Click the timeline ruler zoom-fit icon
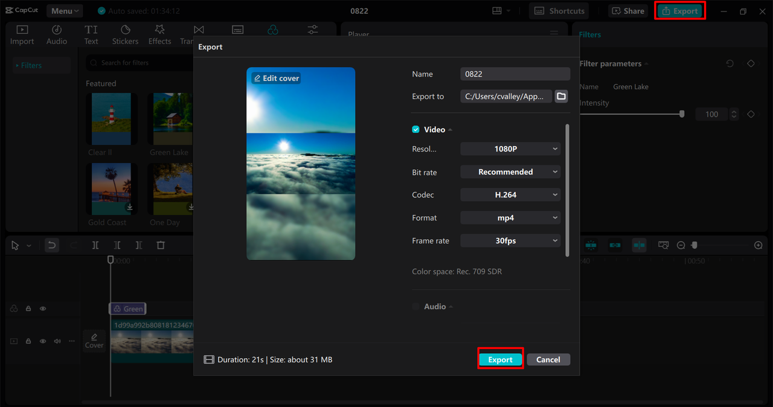Screen dimensions: 773x407 click(664, 245)
